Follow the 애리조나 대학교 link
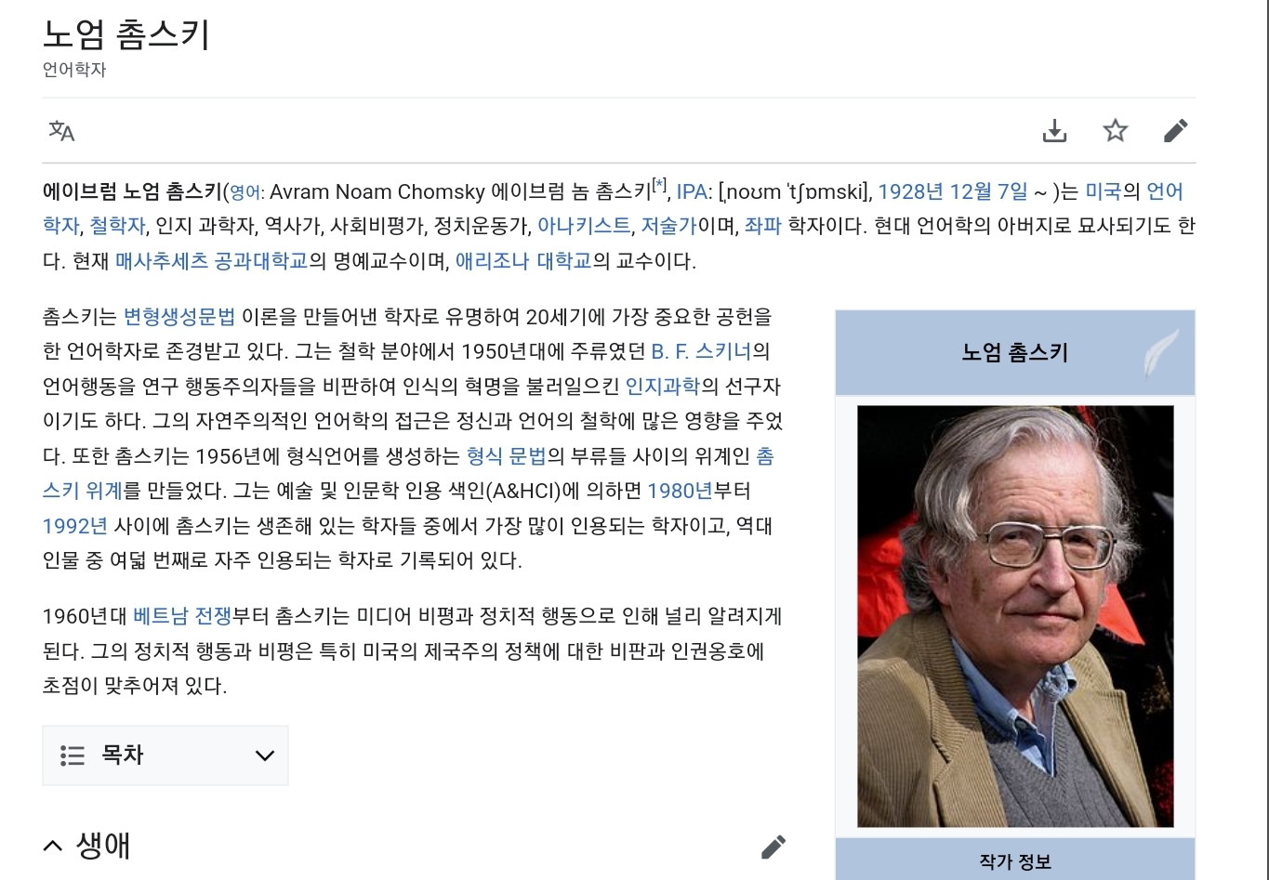This screenshot has width=1269, height=880. (x=523, y=261)
